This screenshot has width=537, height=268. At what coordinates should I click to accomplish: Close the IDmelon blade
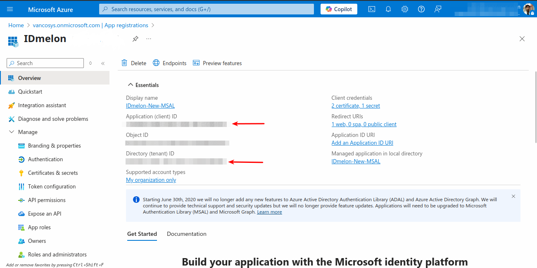(x=522, y=39)
